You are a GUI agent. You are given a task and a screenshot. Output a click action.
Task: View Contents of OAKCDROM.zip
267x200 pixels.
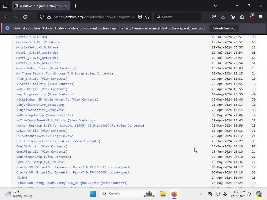tap(54, 131)
